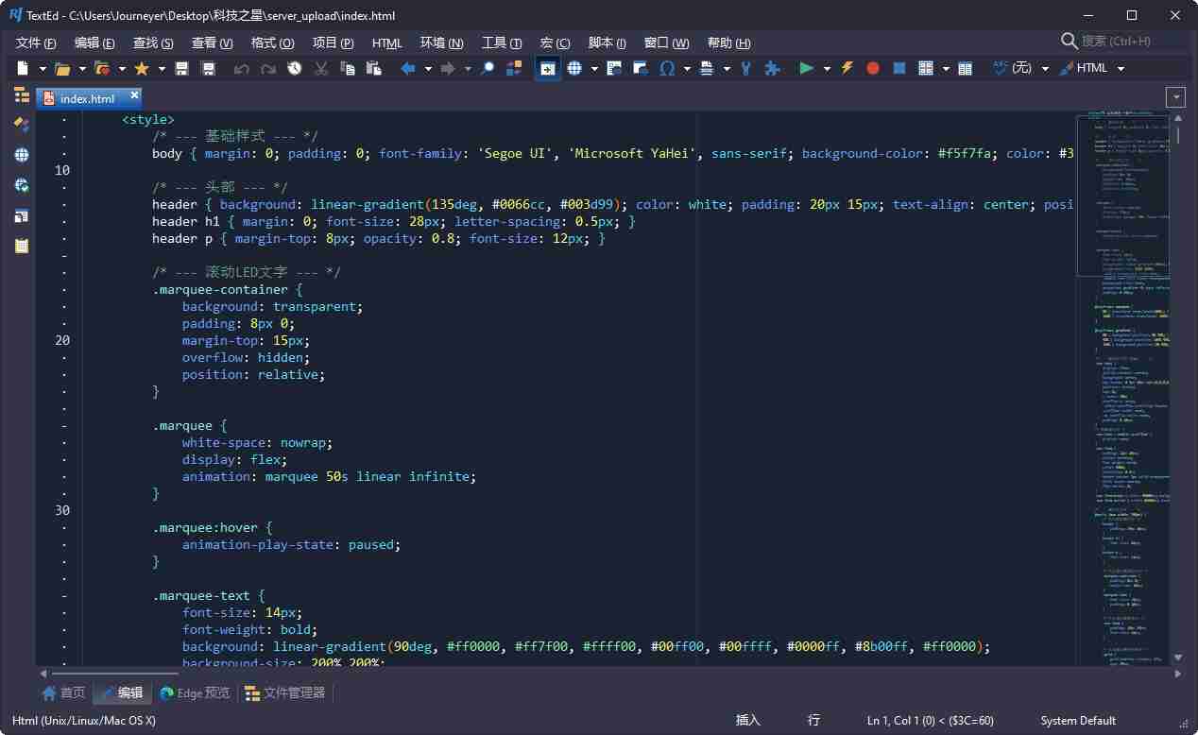Image resolution: width=1198 pixels, height=735 pixels.
Task: Click the green Run play icon
Action: click(x=806, y=68)
